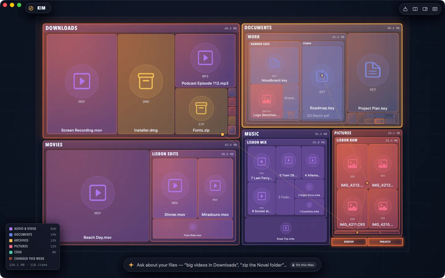Click the 2 Night Drive.m4a file name

pyautogui.click(x=309, y=195)
